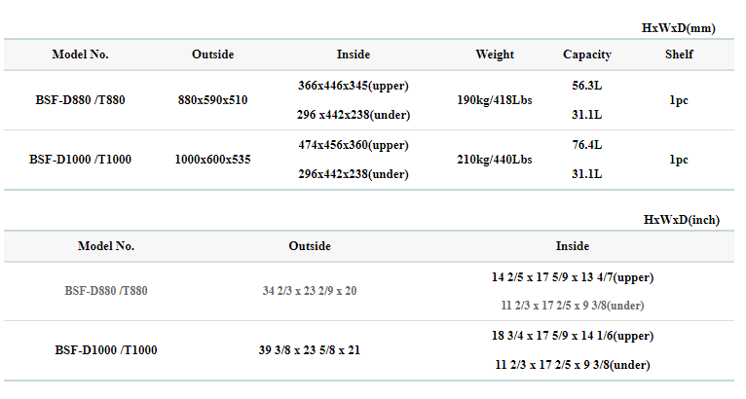Select the 474x456x360(upper) inside dimension
This screenshot has height=399, width=746.
[353, 145]
